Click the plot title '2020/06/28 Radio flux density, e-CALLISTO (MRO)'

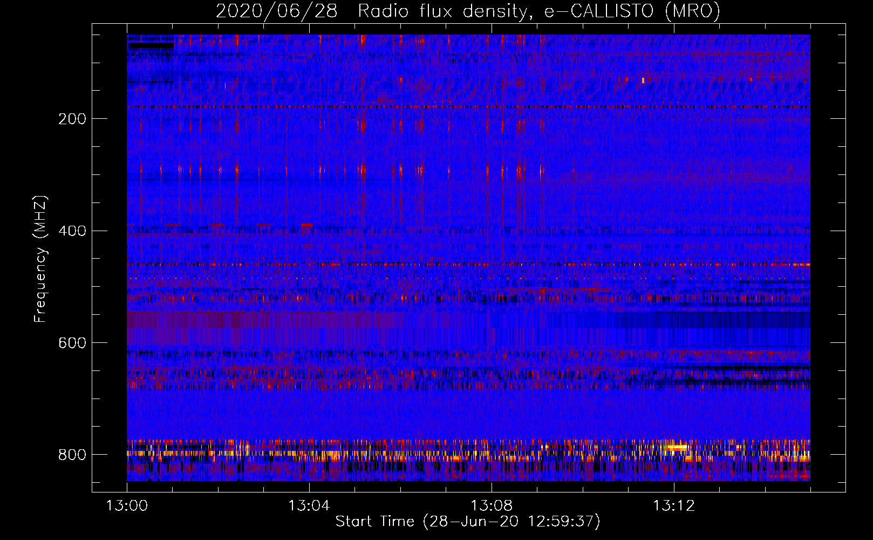click(468, 11)
